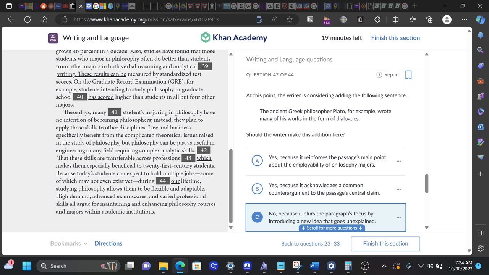489x275 pixels.
Task: Open options ellipsis for answer C
Action: pyautogui.click(x=398, y=218)
